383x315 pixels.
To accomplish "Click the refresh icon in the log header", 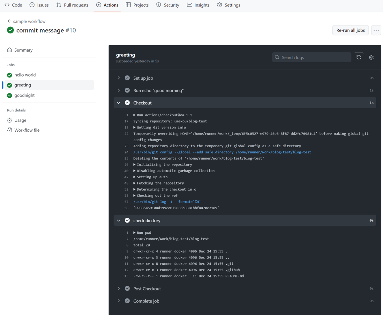I will click(x=359, y=57).
